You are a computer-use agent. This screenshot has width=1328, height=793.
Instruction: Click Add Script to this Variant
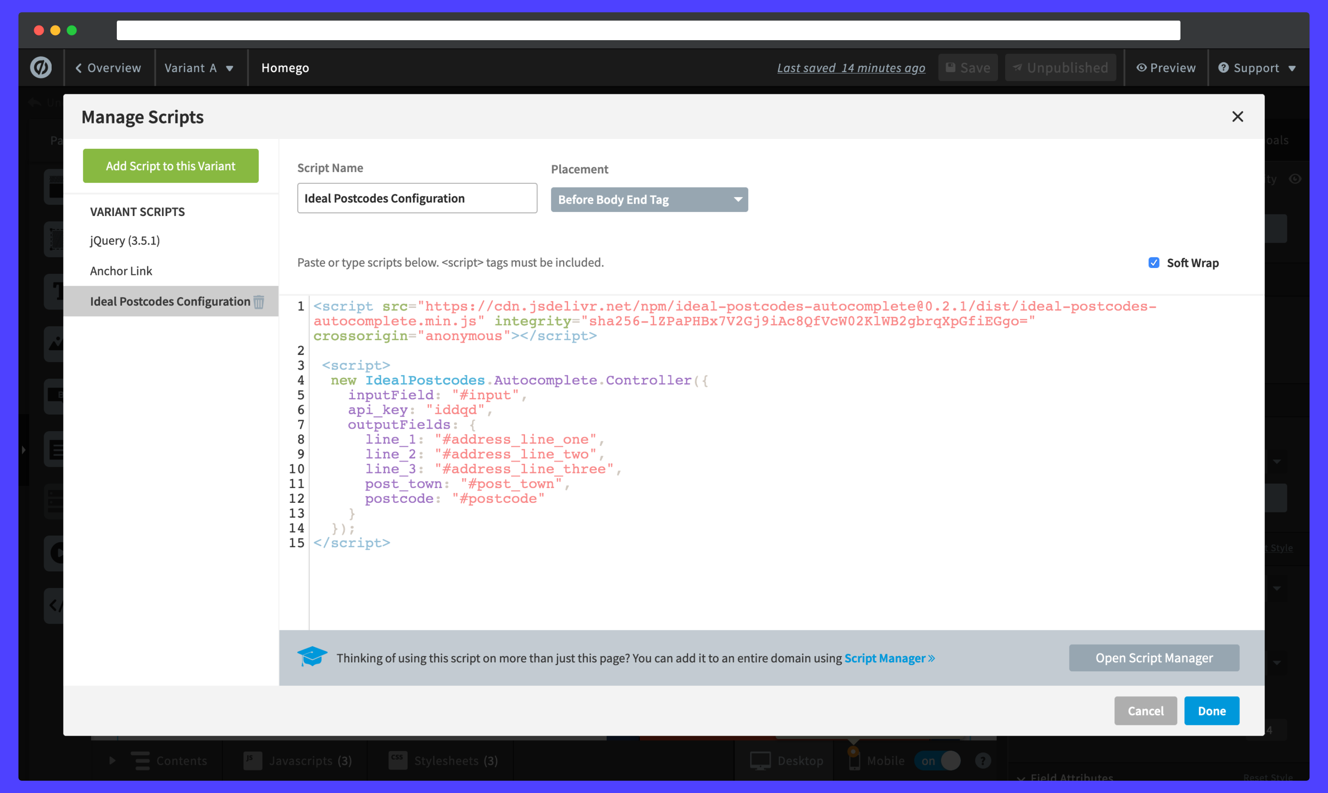171,166
